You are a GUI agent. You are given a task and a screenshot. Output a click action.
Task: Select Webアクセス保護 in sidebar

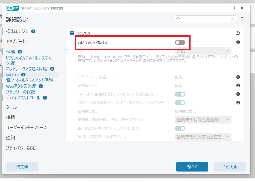point(21,86)
